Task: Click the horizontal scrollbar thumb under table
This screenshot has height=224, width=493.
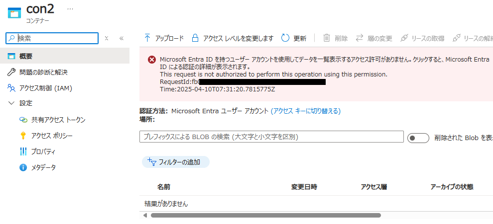Action: coord(266,216)
